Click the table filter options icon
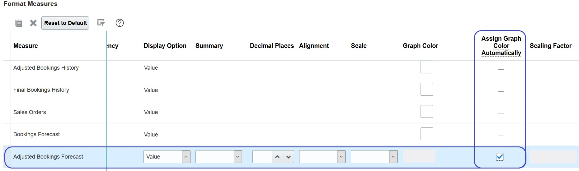 click(x=101, y=23)
